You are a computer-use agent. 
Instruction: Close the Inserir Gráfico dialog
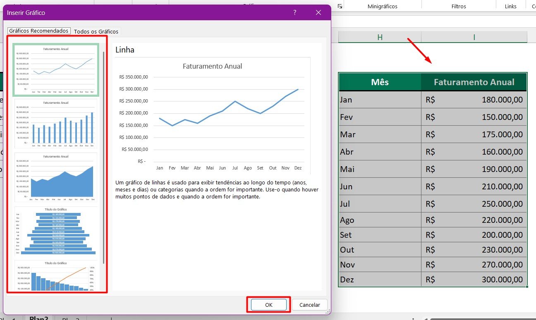[x=318, y=13]
